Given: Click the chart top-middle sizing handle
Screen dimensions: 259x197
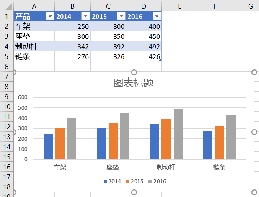Looking at the screenshot, I should 134,72.
